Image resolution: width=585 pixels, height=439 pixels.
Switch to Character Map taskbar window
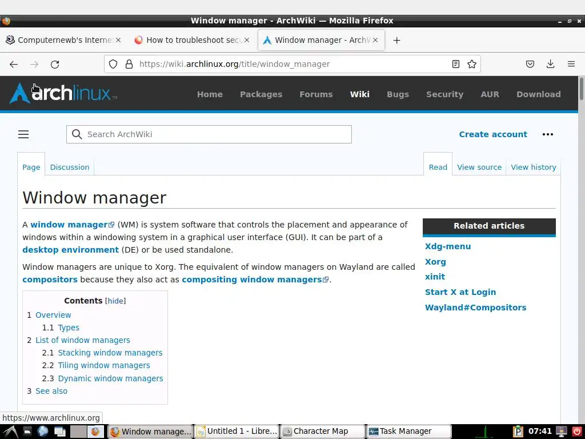click(323, 432)
